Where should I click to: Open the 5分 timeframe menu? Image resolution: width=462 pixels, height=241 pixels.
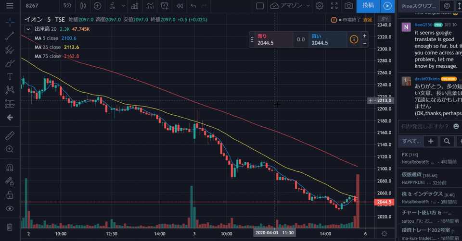click(67, 6)
